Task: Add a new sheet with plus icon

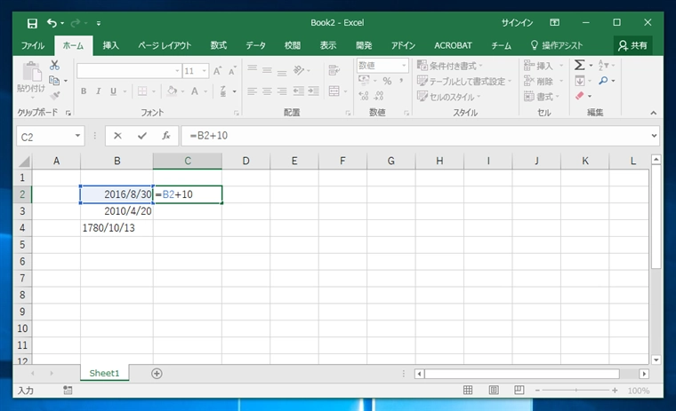Action: coord(157,374)
